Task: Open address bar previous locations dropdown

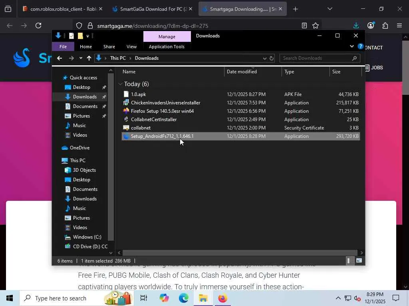Action: (264, 58)
